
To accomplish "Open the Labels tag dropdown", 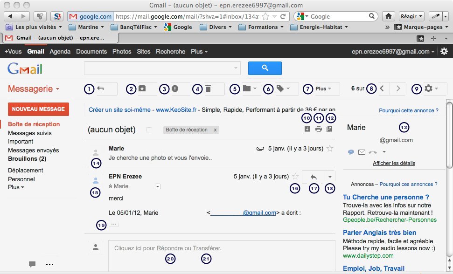I will (x=283, y=89).
